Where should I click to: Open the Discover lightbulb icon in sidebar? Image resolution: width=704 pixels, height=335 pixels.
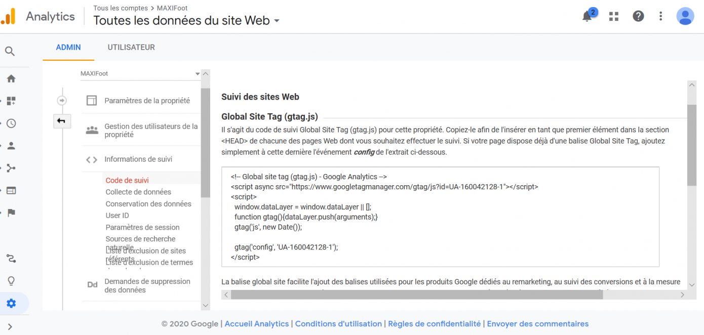click(11, 281)
